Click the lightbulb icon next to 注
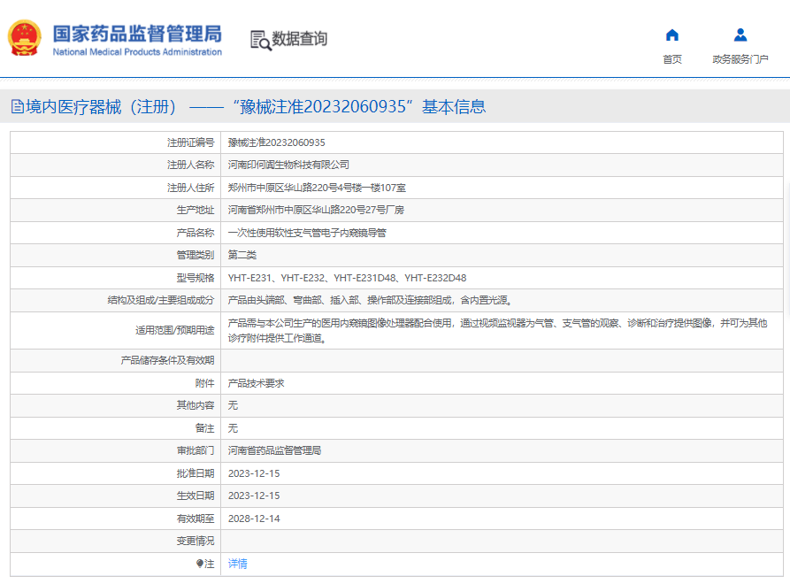790x584 pixels. (x=200, y=564)
